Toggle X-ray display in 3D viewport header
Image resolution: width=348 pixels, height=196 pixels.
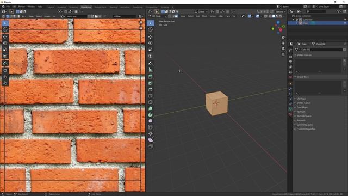[266, 16]
